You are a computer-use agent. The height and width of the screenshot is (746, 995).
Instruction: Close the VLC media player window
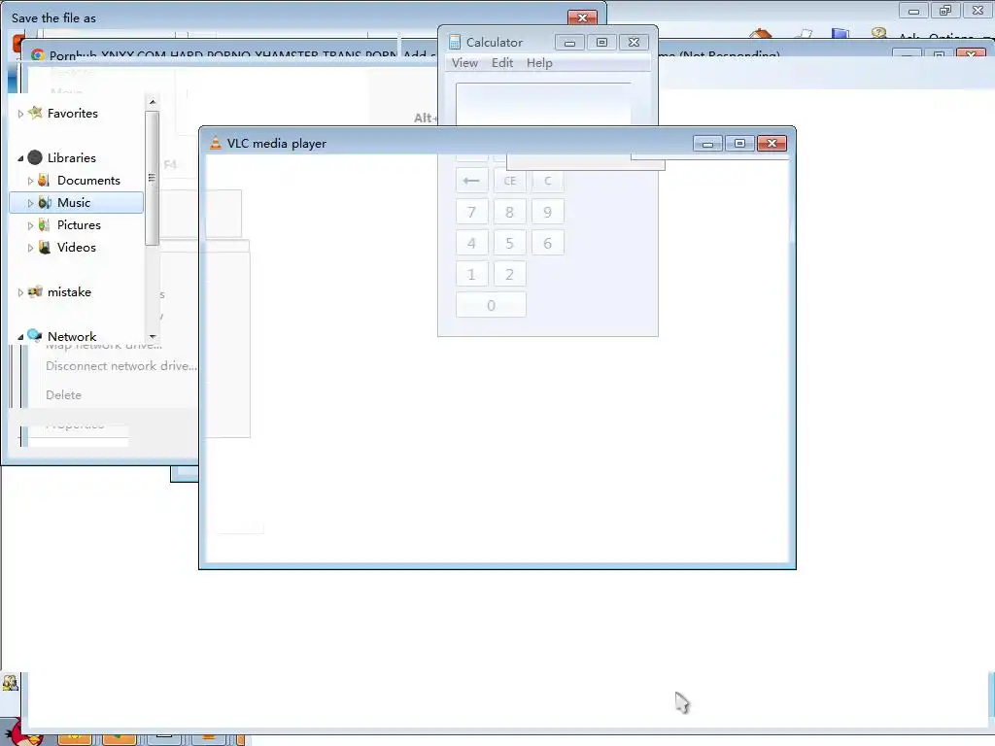click(772, 144)
